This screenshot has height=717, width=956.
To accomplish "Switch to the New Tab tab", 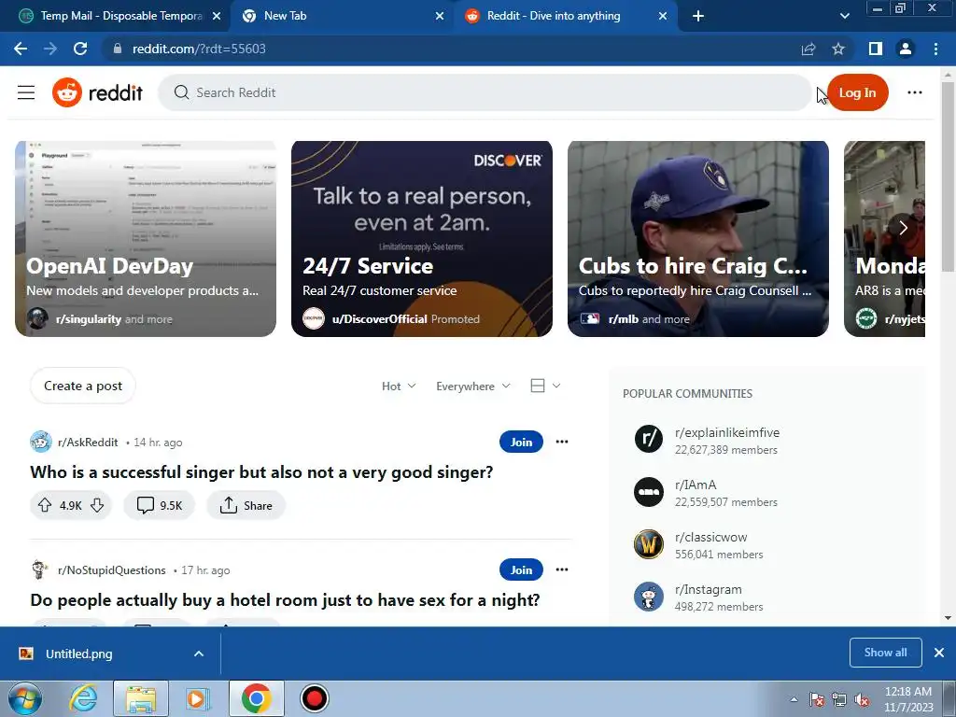I will pyautogui.click(x=342, y=17).
